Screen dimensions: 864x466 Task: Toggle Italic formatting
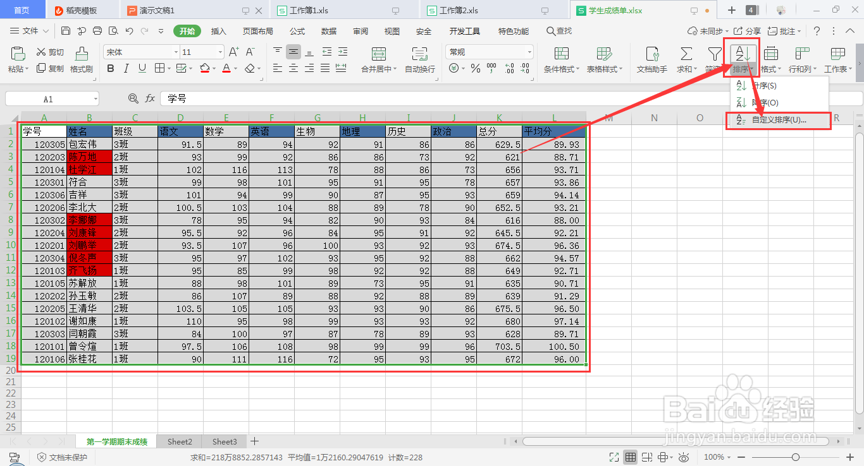click(127, 68)
